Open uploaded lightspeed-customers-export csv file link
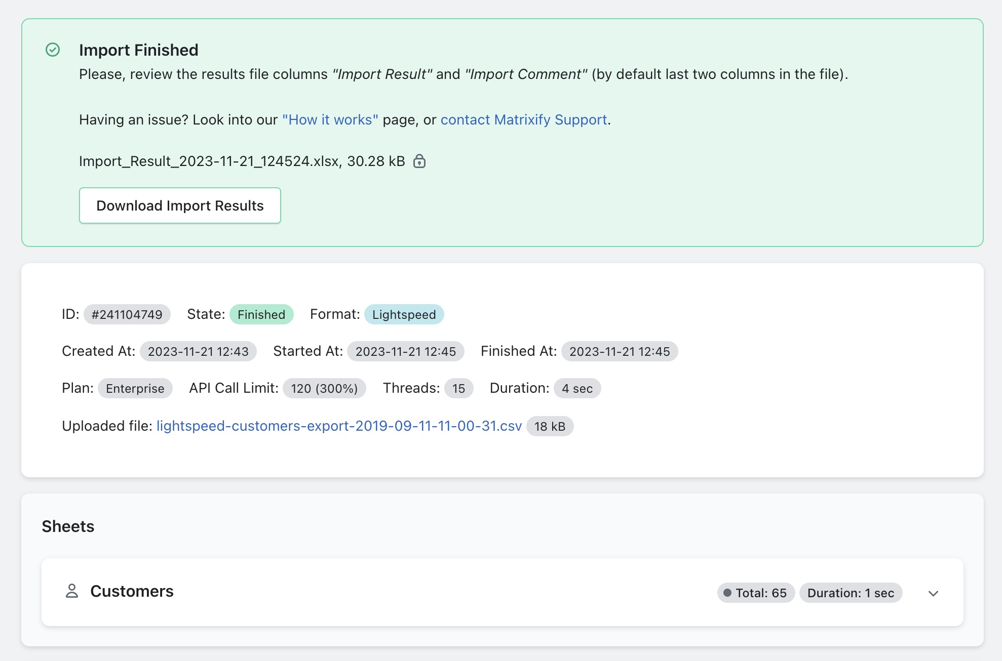 coord(339,426)
